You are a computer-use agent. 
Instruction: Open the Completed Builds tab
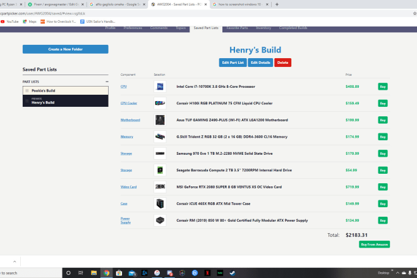point(293,28)
